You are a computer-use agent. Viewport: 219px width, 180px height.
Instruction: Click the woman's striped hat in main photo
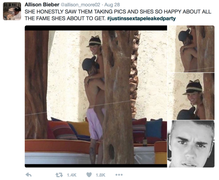tap(93, 41)
